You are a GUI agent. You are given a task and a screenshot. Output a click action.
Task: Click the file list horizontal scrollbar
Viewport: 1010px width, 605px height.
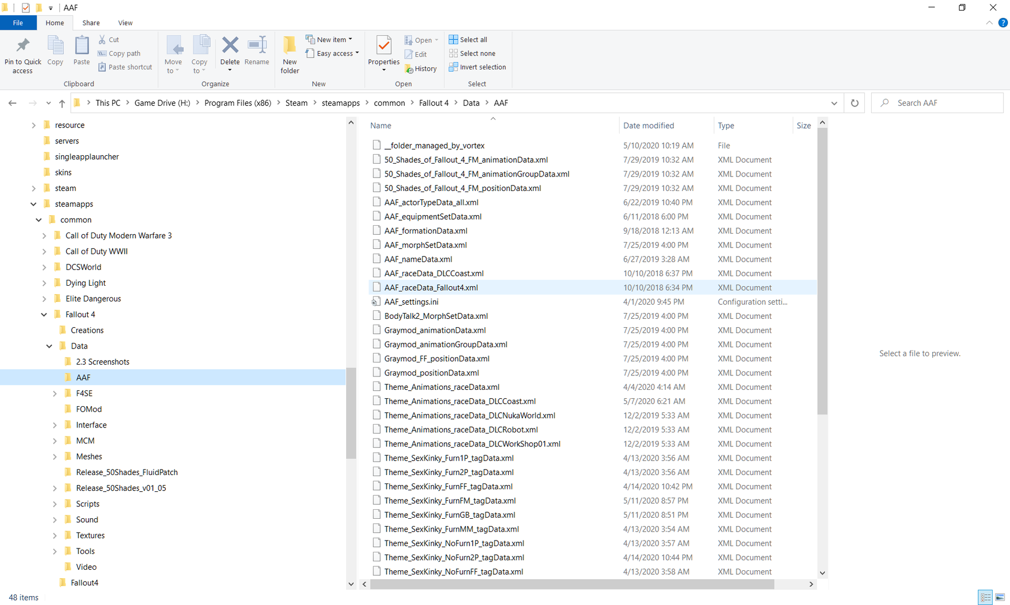tap(572, 584)
